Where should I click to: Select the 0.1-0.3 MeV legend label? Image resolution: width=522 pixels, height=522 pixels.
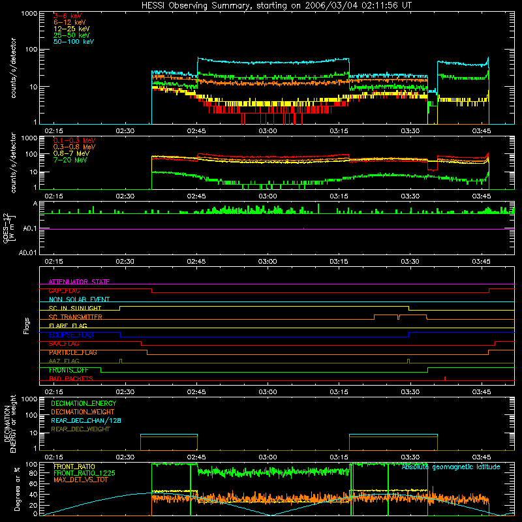point(74,140)
